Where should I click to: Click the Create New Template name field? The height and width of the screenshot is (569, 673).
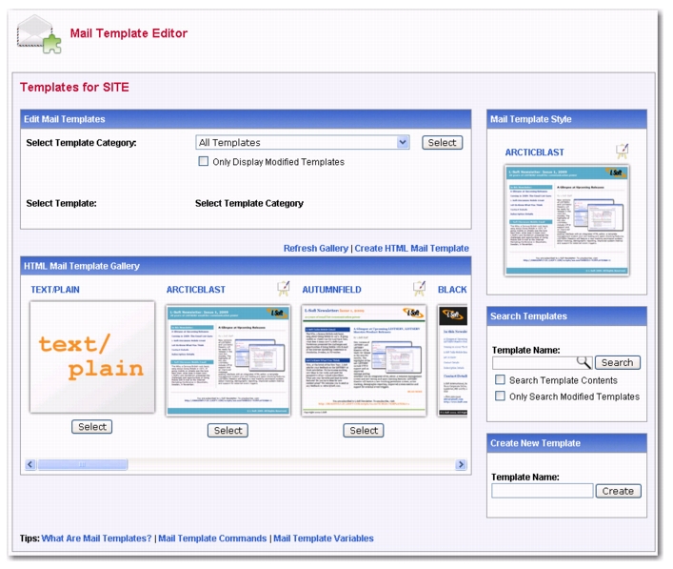point(542,491)
